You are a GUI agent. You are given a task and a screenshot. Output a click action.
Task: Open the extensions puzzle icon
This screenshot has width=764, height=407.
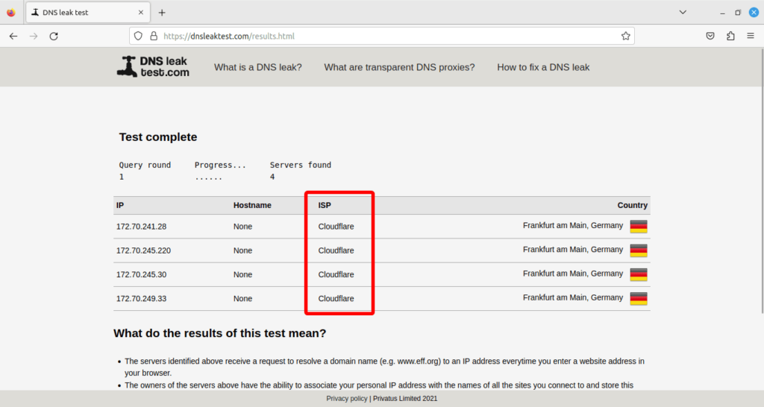pos(730,36)
